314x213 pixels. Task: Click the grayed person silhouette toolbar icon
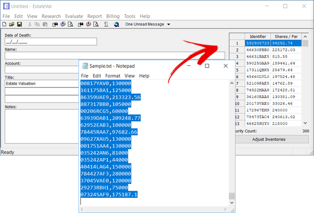[x=106, y=24]
